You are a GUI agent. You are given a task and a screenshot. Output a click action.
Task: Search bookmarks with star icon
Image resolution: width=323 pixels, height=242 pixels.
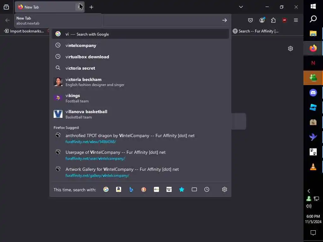point(181,189)
